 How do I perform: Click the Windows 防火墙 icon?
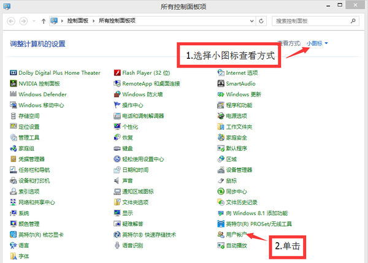click(x=117, y=94)
